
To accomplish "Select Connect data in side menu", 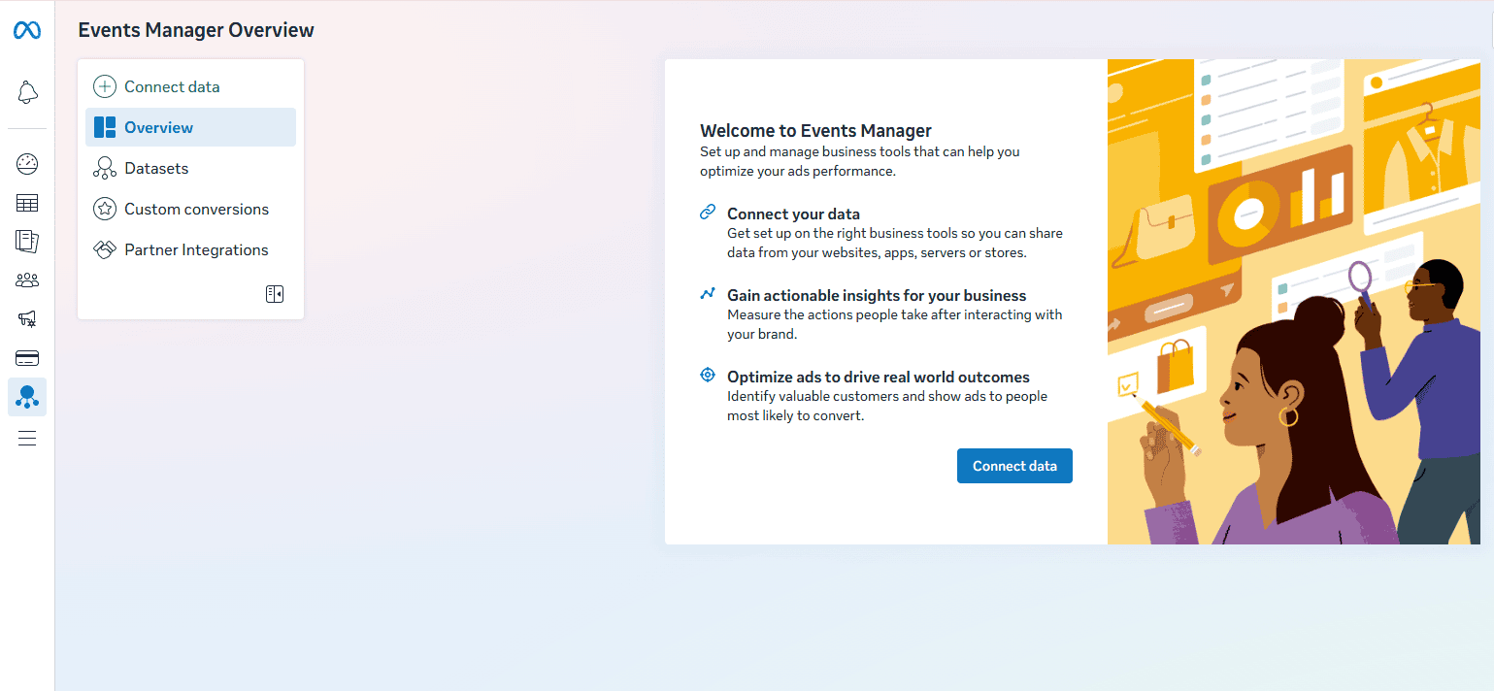I will pyautogui.click(x=190, y=86).
